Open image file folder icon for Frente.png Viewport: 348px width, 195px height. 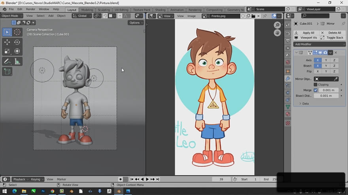click(253, 16)
